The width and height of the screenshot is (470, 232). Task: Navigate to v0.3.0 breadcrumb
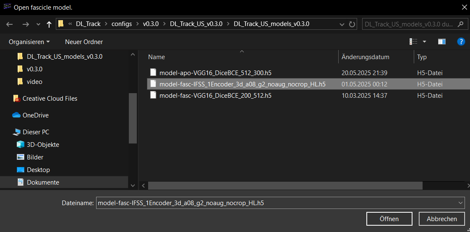point(151,24)
